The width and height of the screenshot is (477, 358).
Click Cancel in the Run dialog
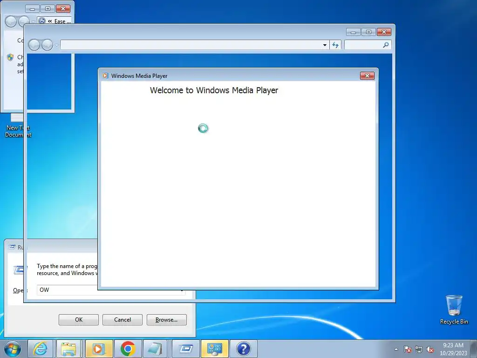(123, 320)
